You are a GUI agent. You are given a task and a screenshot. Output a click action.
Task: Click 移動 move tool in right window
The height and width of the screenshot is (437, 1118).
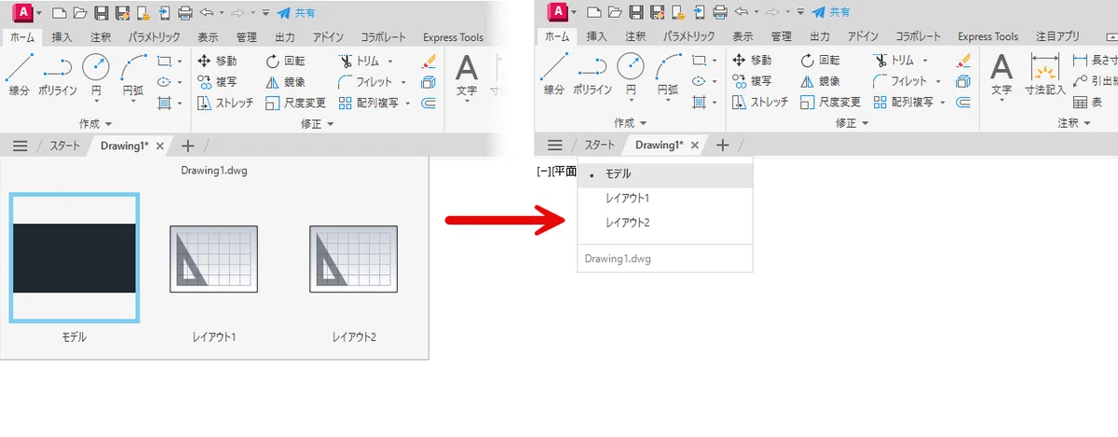(x=752, y=60)
